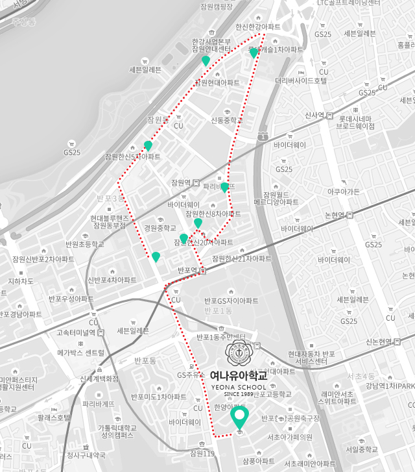
Task: Click the green marker west of 반포역
Action: pyautogui.click(x=156, y=257)
